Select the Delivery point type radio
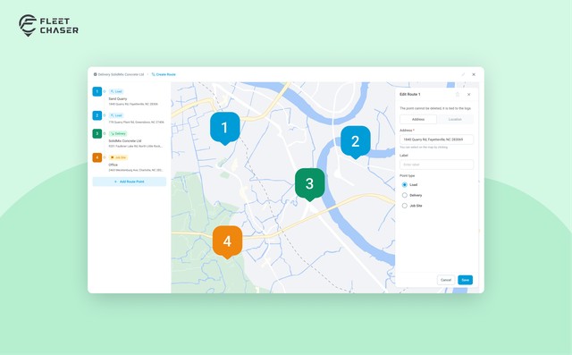Screen dimensions: 572x355 click(x=405, y=195)
